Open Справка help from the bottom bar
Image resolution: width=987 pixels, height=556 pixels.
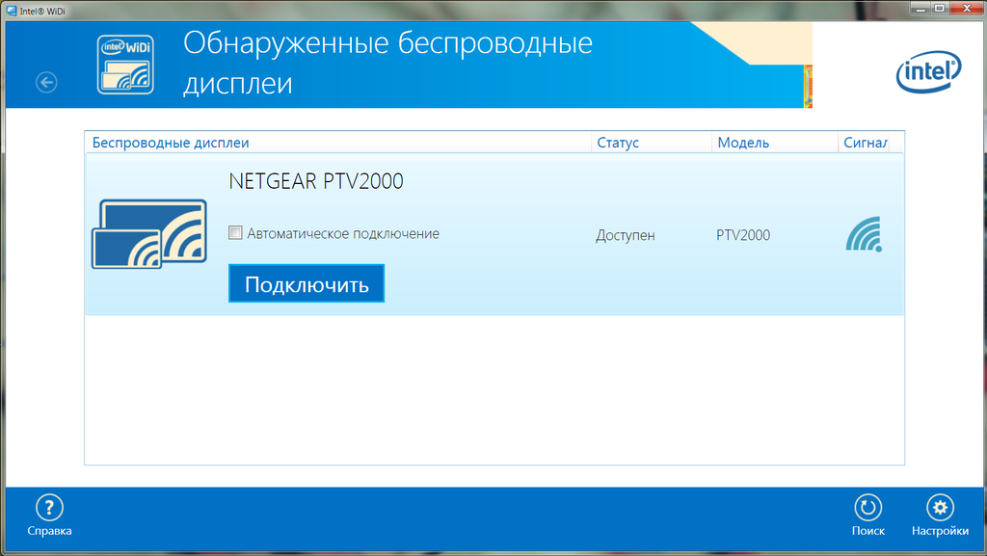tap(49, 516)
